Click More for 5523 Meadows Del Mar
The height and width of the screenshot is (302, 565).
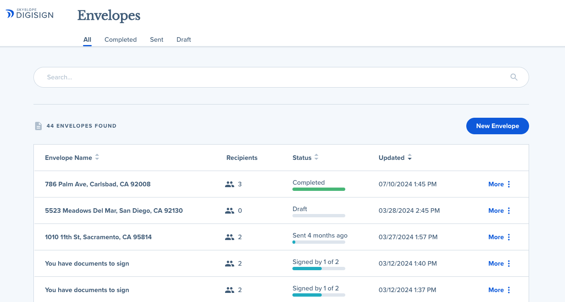496,211
